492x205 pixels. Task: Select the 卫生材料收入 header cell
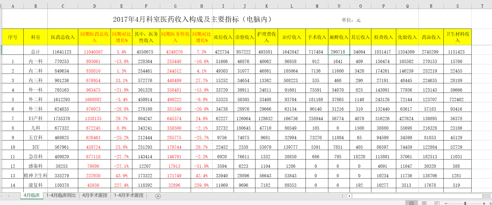pyautogui.click(x=458, y=37)
